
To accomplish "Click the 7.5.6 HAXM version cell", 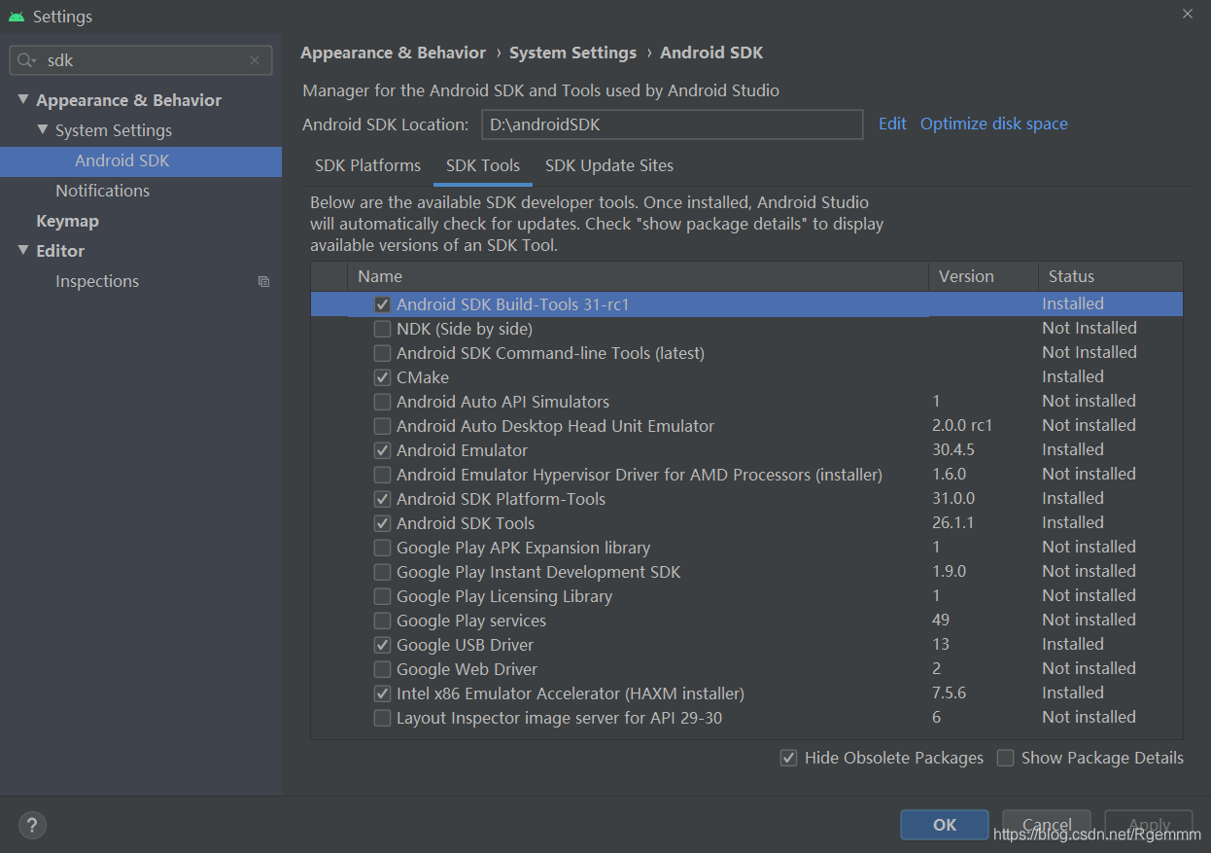I will pyautogui.click(x=950, y=693).
